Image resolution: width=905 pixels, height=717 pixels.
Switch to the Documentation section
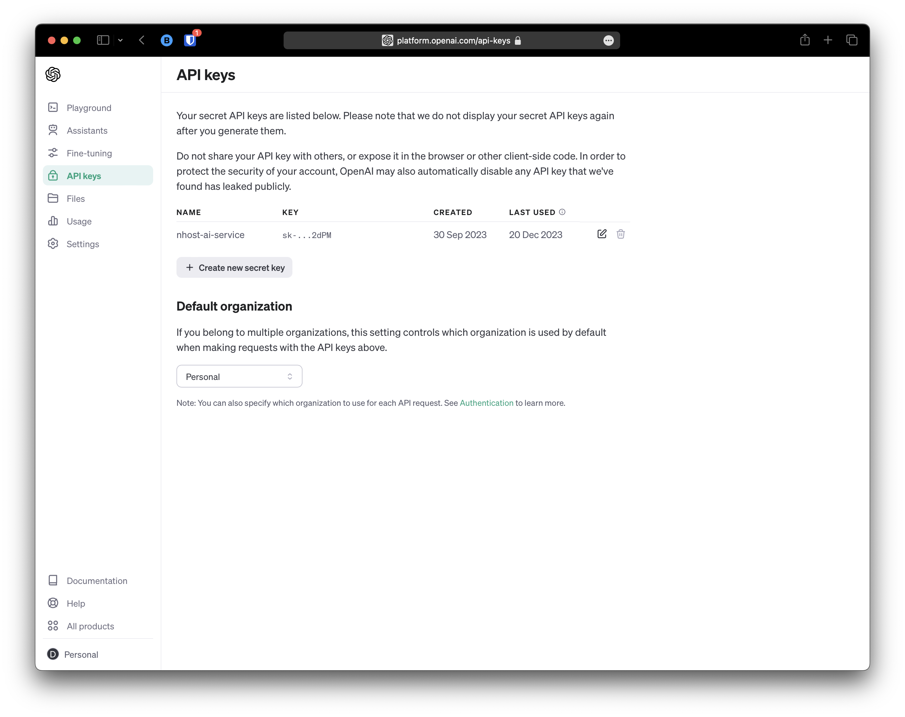(96, 580)
